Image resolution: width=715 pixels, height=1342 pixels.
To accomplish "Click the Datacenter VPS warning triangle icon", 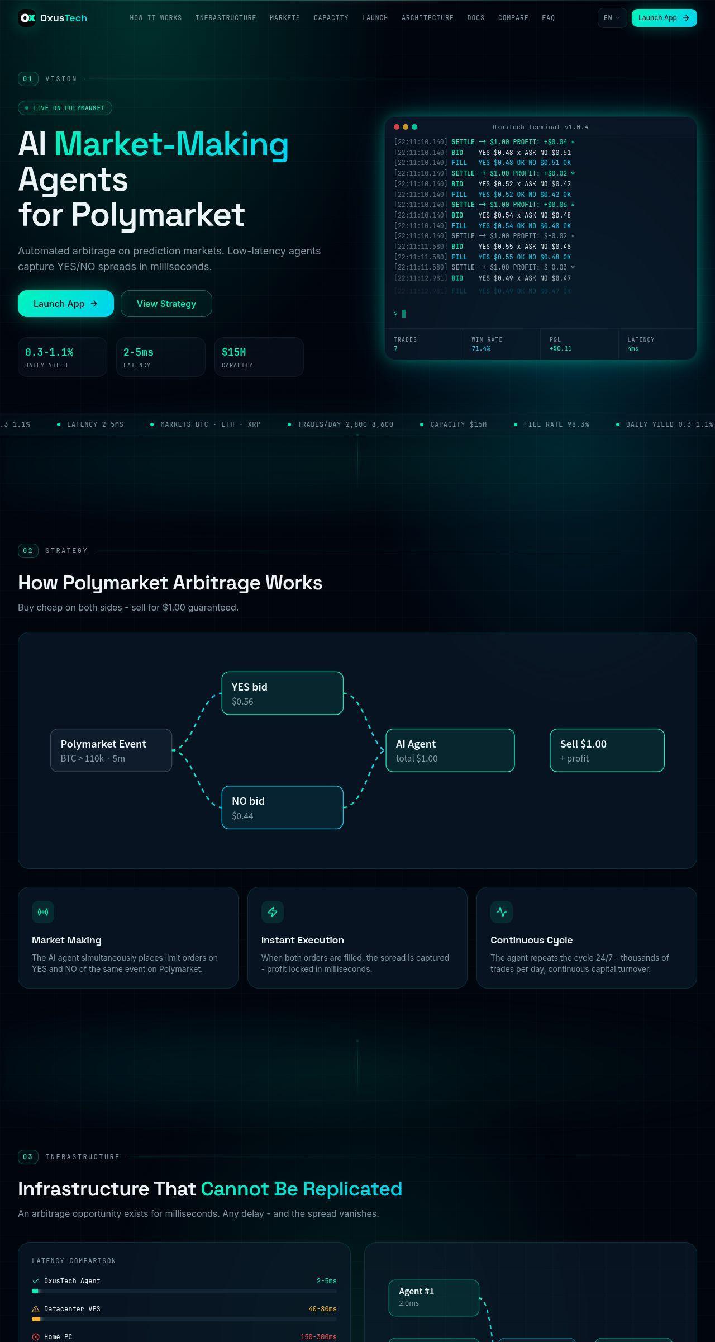I will coord(36,1309).
